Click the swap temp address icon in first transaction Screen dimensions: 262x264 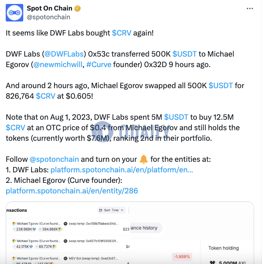point(65,224)
